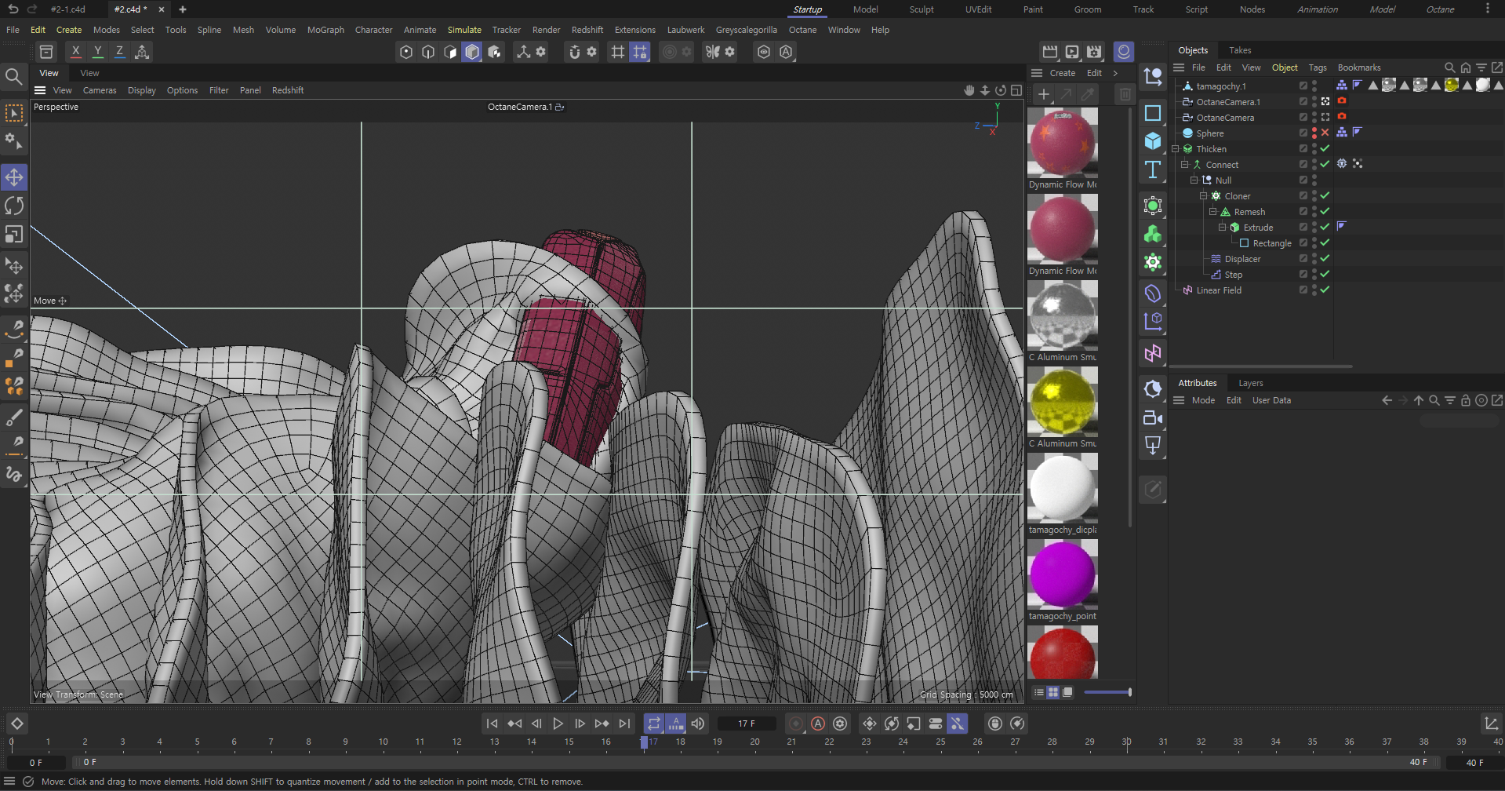1505x791 pixels.
Task: Select the Step effector object
Action: pos(1233,275)
